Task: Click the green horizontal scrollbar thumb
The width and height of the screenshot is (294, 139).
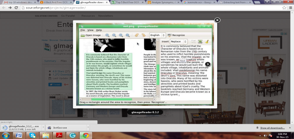Action: [x=111, y=99]
